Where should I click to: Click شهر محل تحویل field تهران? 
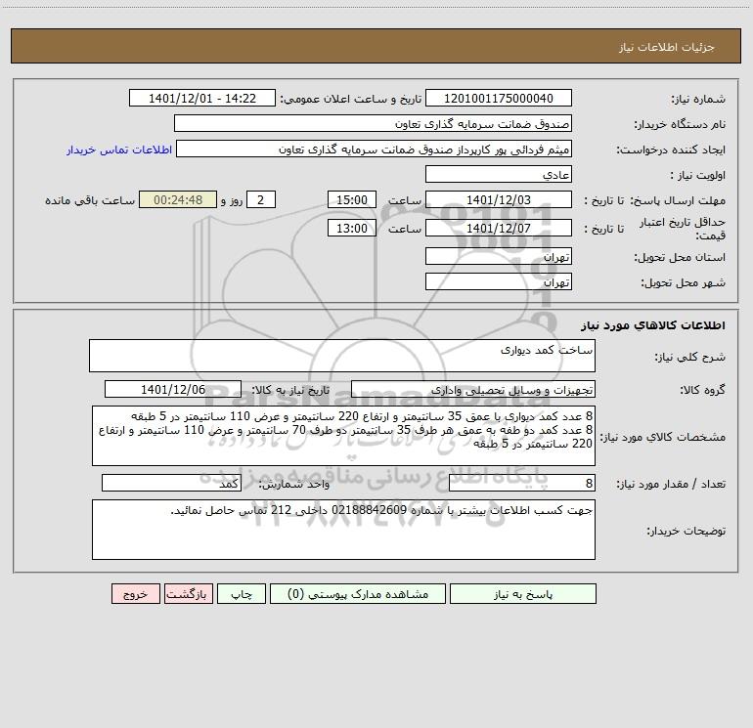[x=499, y=282]
